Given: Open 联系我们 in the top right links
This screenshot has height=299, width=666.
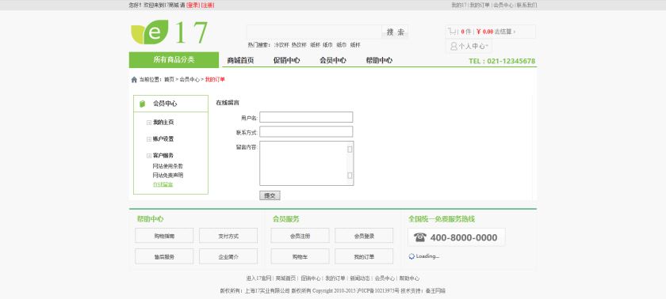Looking at the screenshot, I should (526, 5).
